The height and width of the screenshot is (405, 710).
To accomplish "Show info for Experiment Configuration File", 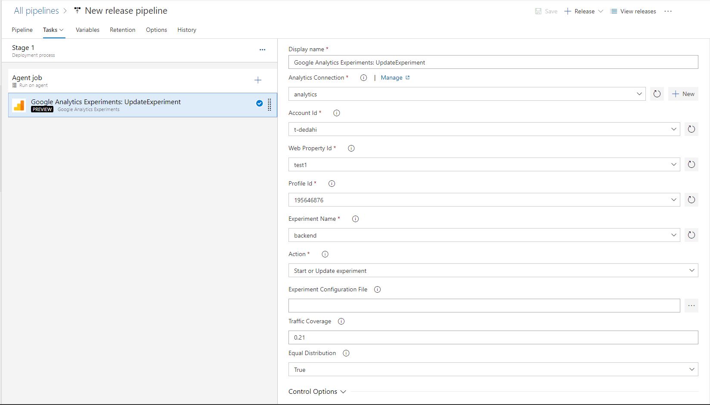I will [378, 290].
